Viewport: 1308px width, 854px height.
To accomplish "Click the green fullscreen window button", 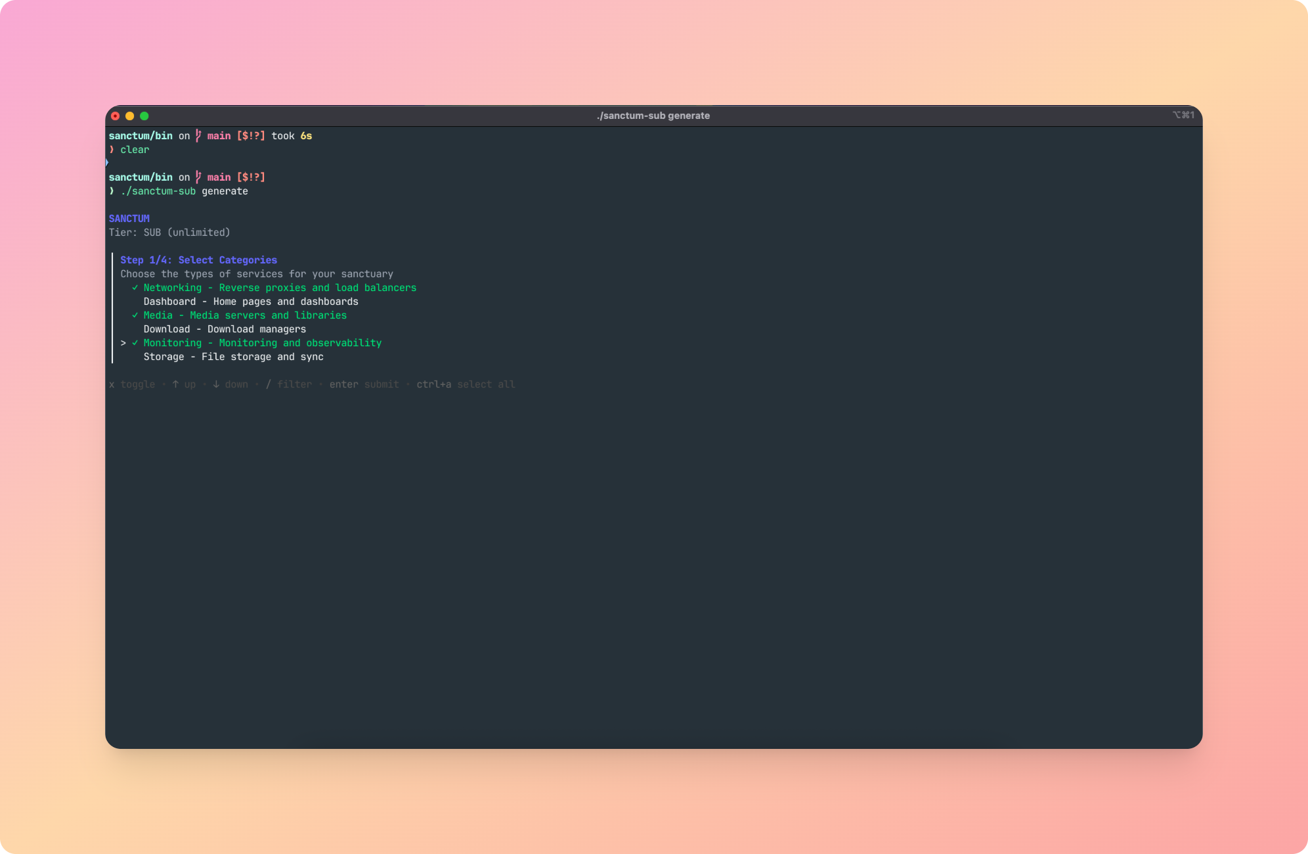I will pyautogui.click(x=144, y=116).
